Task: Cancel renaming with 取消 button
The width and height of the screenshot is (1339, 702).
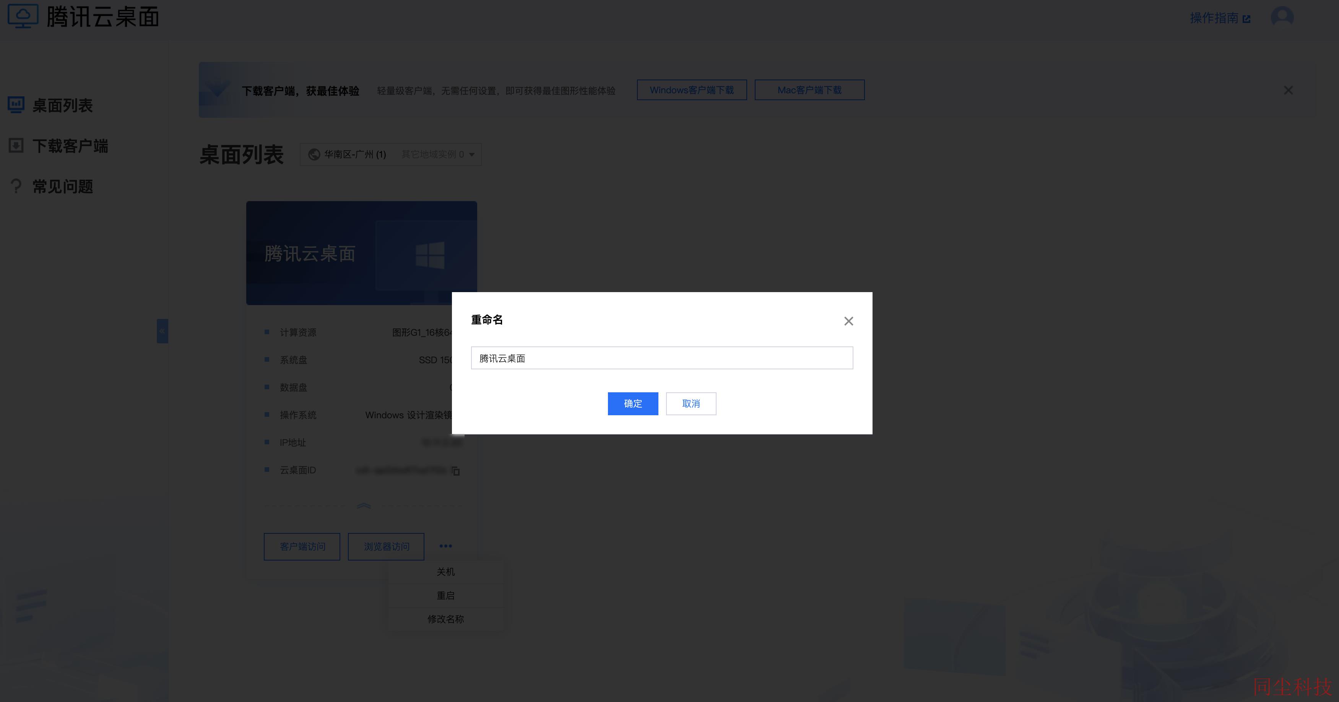Action: pyautogui.click(x=691, y=404)
